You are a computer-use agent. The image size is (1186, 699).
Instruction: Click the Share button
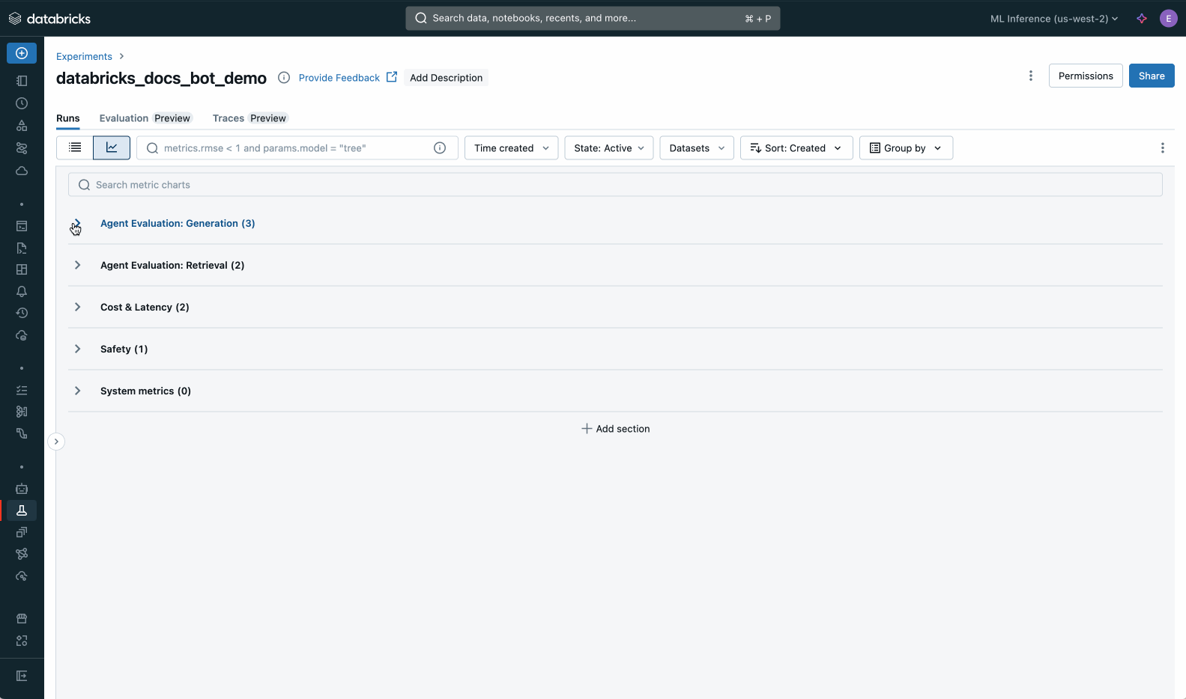click(1151, 76)
